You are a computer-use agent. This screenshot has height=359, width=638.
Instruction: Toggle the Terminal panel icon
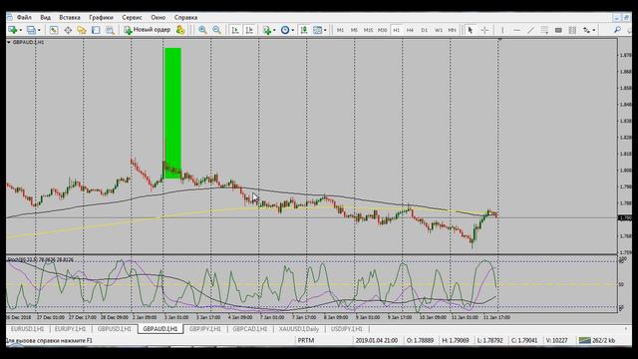coord(96,30)
